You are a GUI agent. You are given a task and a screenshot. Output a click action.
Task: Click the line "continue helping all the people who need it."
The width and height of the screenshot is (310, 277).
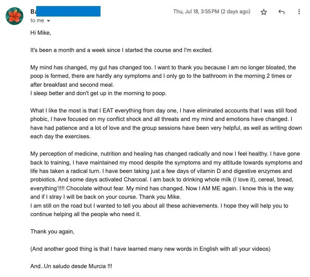(x=85, y=214)
